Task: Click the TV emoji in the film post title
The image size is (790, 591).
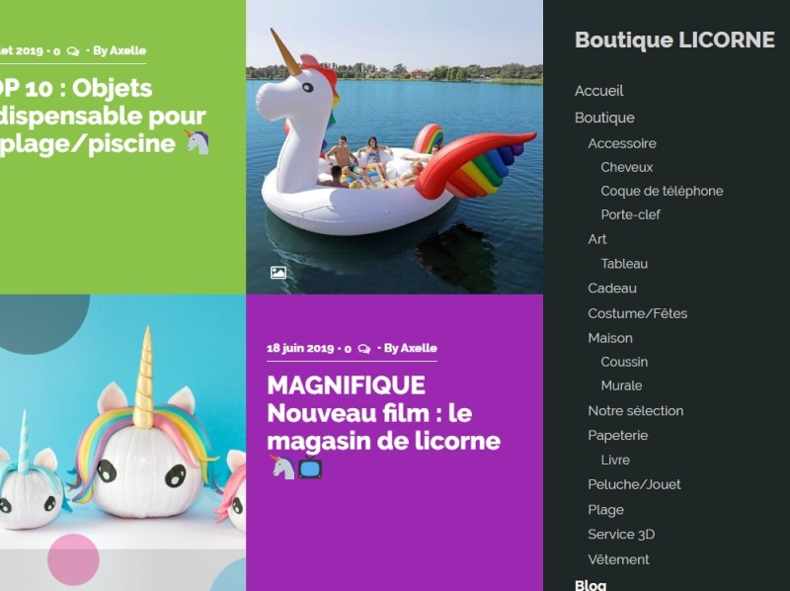Action: tap(310, 466)
